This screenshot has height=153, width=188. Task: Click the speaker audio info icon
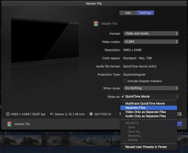point(52,114)
